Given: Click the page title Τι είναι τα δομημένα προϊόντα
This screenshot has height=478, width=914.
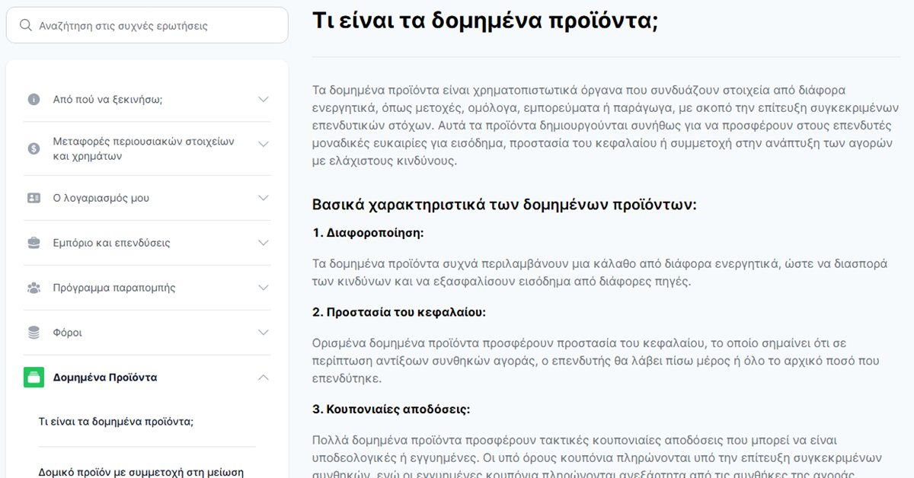Looking at the screenshot, I should tap(485, 20).
